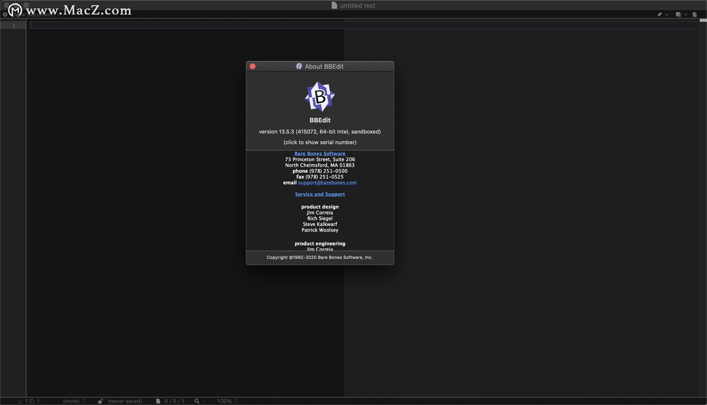This screenshot has width=707, height=405.
Task: Click the BBEdit application logo
Action: [x=320, y=96]
